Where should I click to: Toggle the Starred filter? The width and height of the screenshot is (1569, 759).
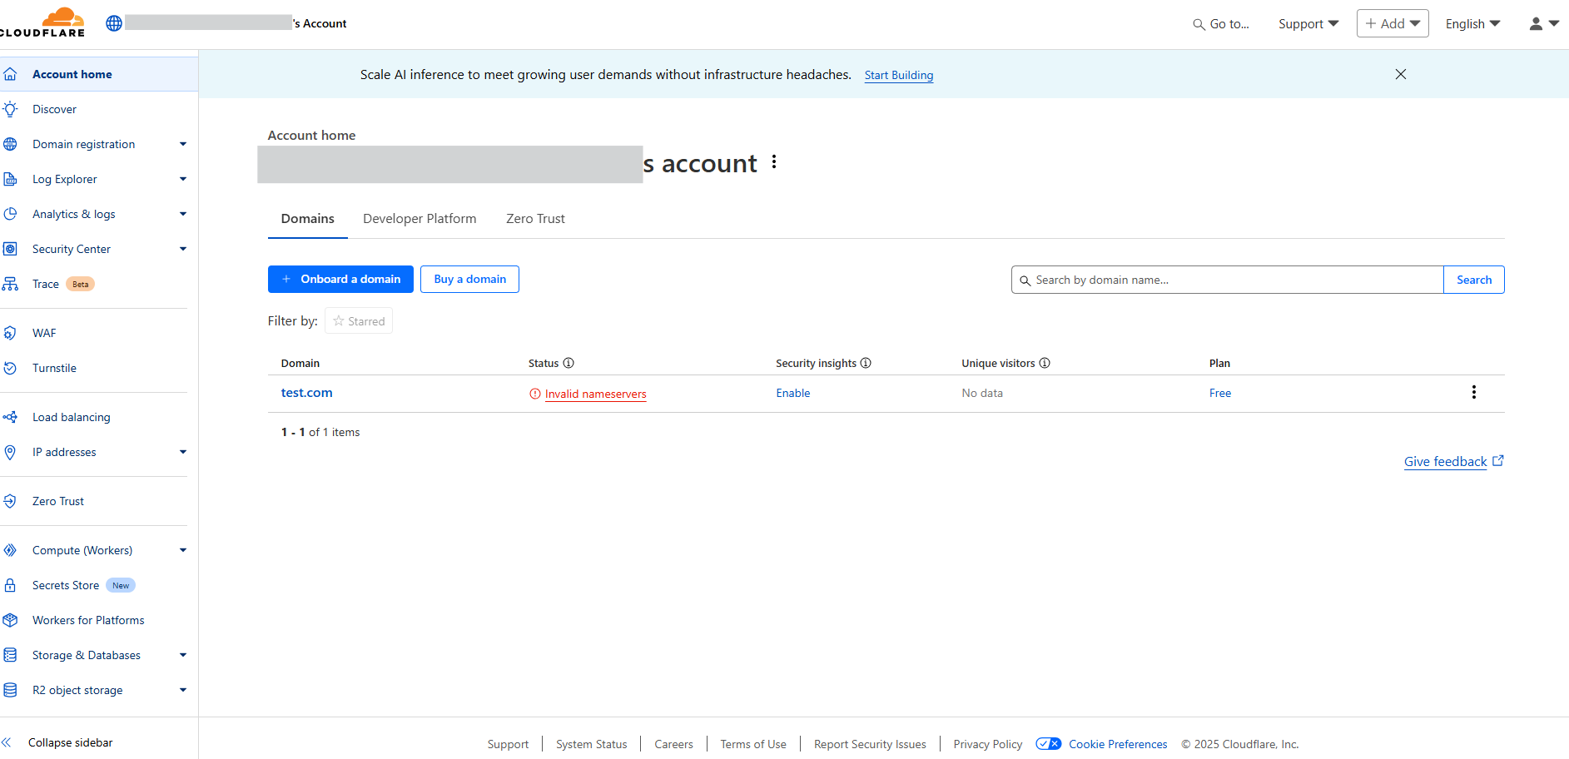click(x=359, y=321)
